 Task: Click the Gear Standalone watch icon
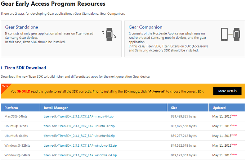pyautogui.click(x=109, y=34)
